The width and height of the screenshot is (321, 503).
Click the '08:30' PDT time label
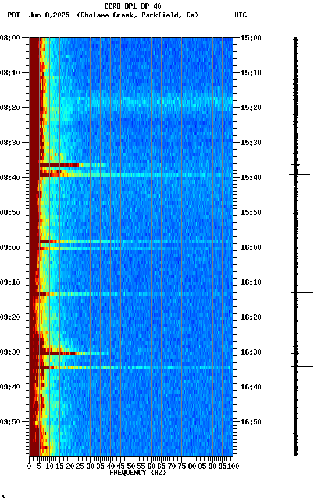[10, 143]
